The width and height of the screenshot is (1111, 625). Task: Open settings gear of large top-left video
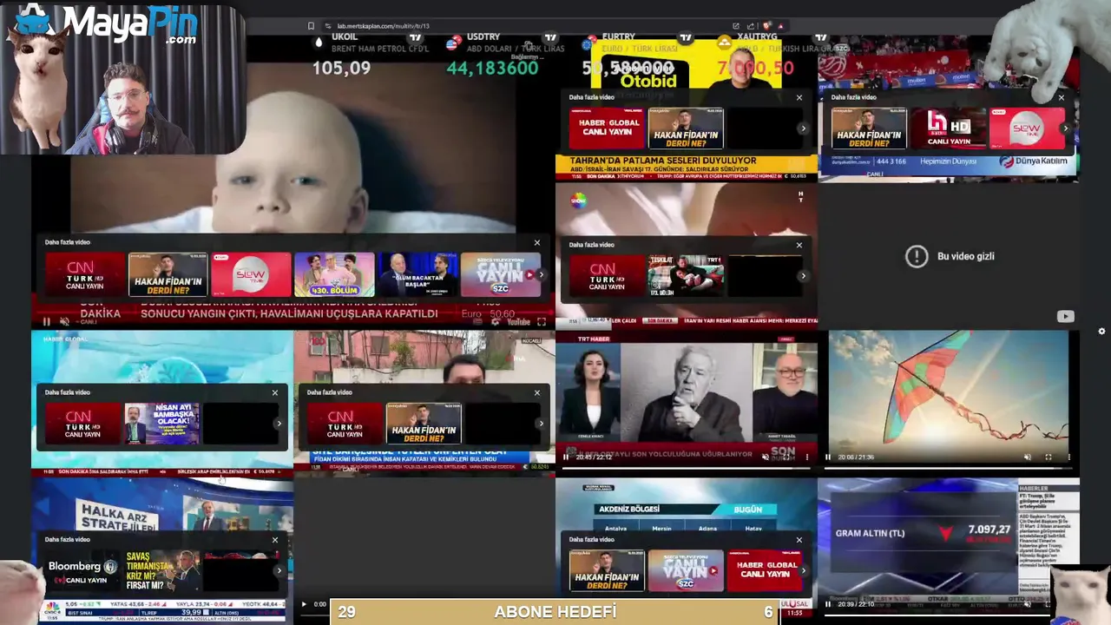[x=496, y=321]
